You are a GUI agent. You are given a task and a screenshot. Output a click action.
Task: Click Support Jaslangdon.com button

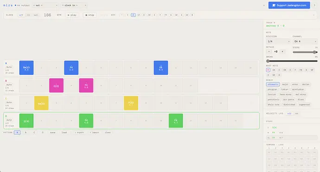(x=289, y=5)
